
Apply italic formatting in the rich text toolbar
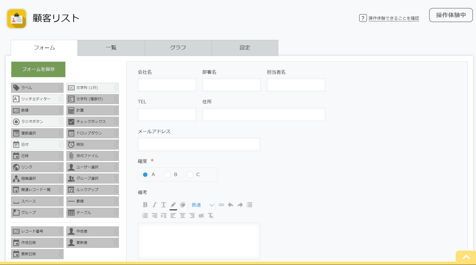pyautogui.click(x=154, y=205)
